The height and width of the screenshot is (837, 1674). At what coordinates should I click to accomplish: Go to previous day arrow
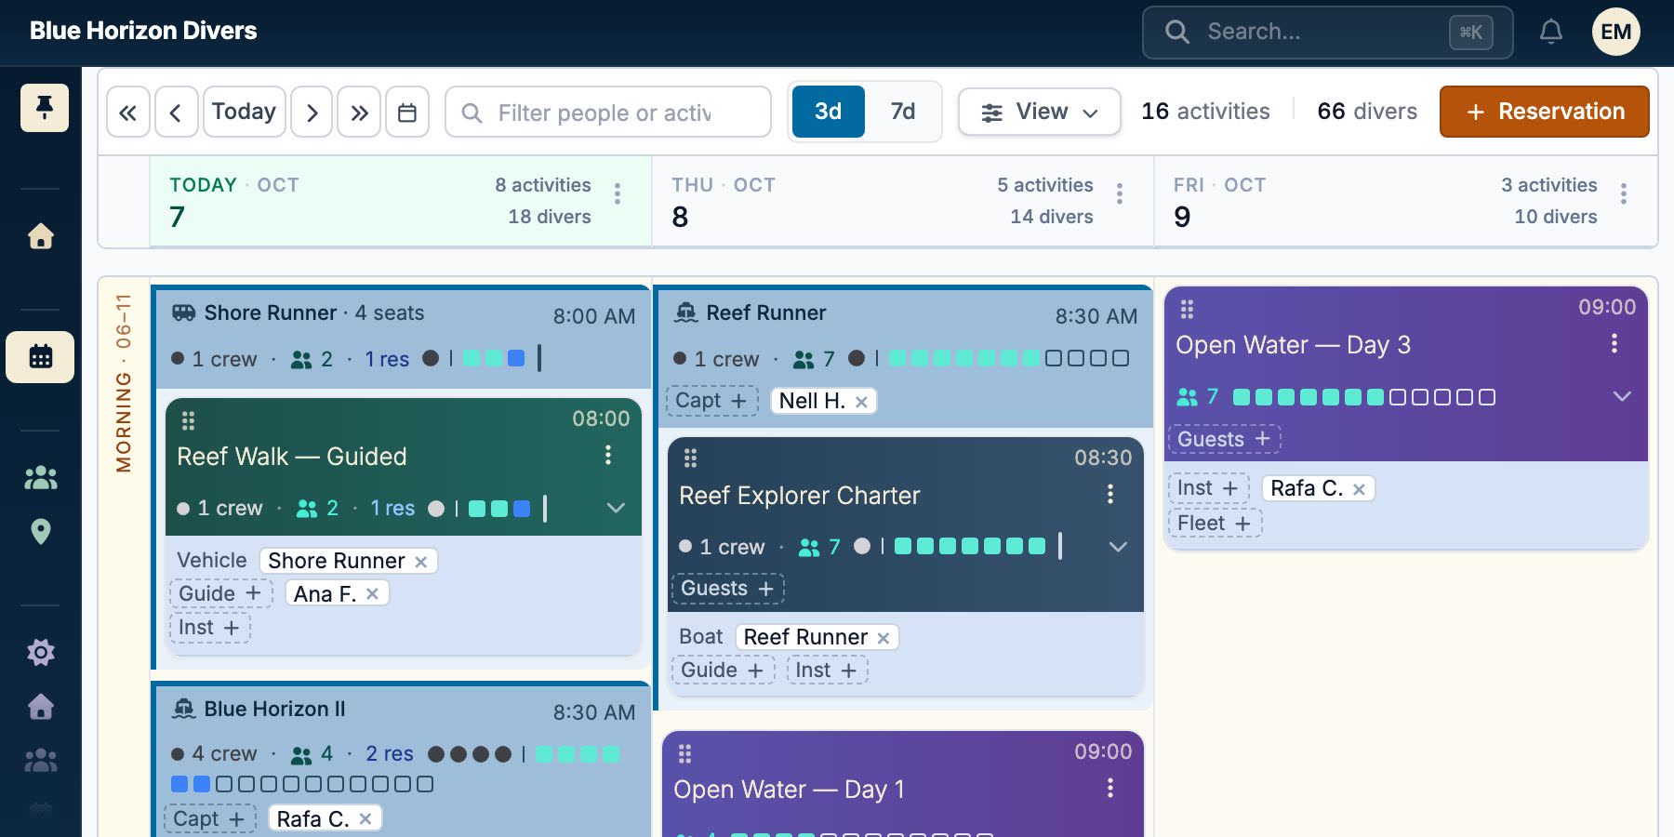click(x=176, y=113)
